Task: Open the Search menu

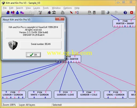Action: (x=20, y=8)
